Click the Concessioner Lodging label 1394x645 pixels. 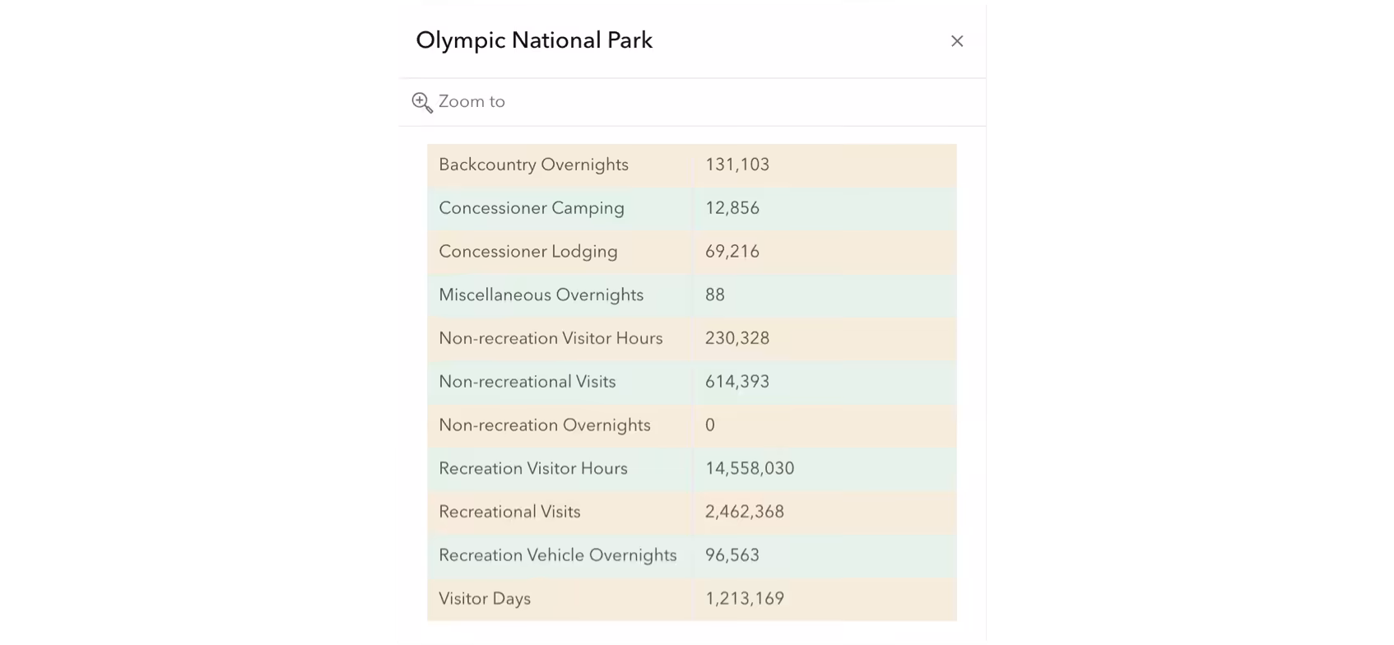(528, 252)
